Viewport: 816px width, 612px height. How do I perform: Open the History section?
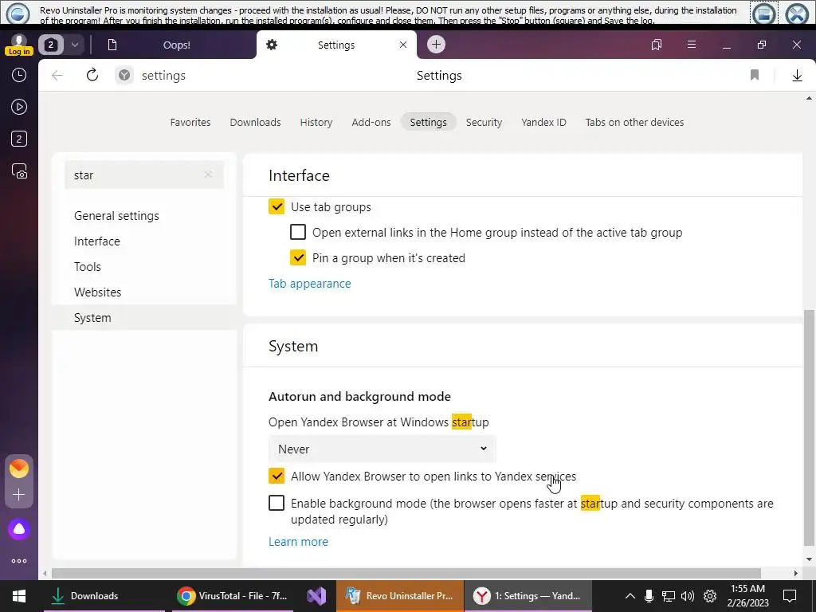pyautogui.click(x=316, y=122)
